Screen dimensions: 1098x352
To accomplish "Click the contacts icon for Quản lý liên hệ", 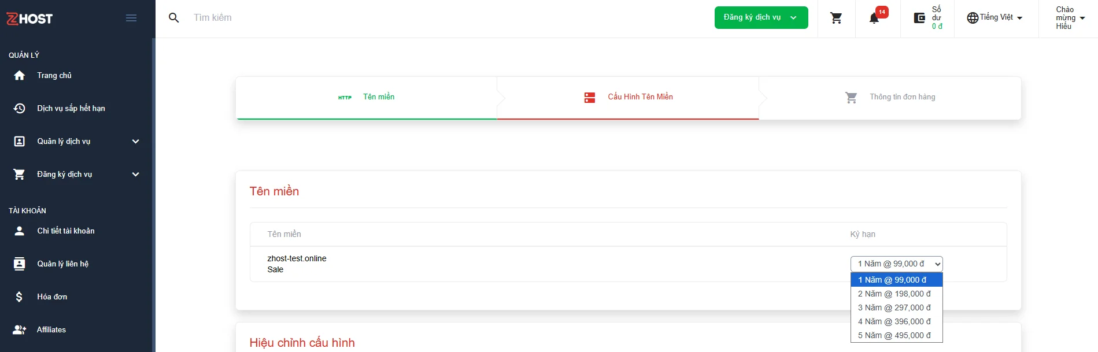I will pyautogui.click(x=19, y=264).
